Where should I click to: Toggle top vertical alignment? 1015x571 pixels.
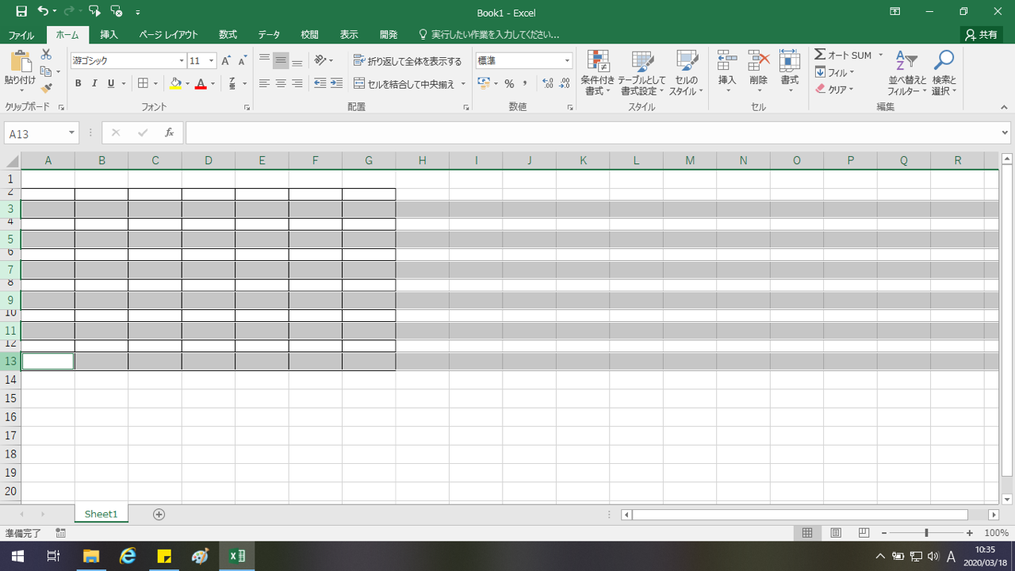point(264,60)
